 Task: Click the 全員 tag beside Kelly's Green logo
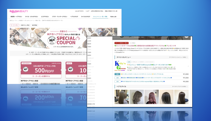click(x=129, y=62)
